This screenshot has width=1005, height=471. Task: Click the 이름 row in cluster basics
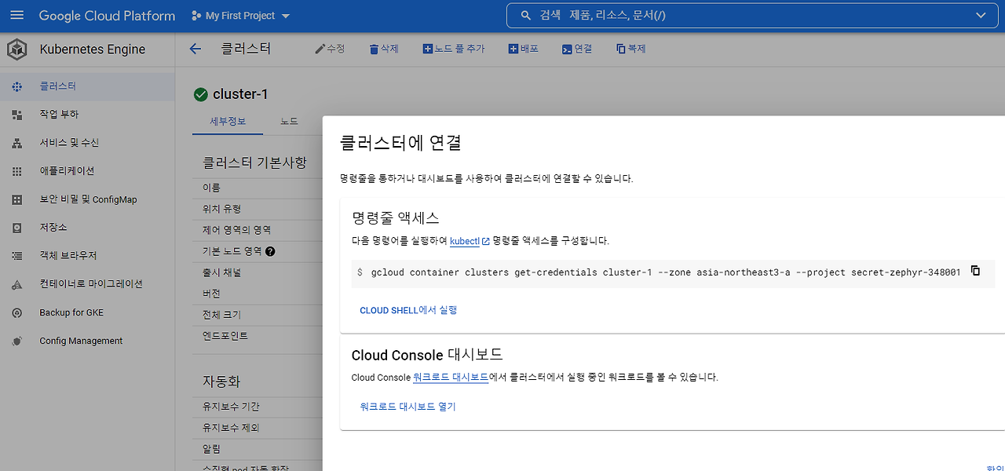(x=258, y=188)
